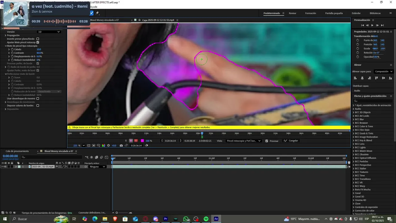Viewport: 396px width, 223px height.
Task: Play the preview in Previsualización panel
Action: [372, 25]
